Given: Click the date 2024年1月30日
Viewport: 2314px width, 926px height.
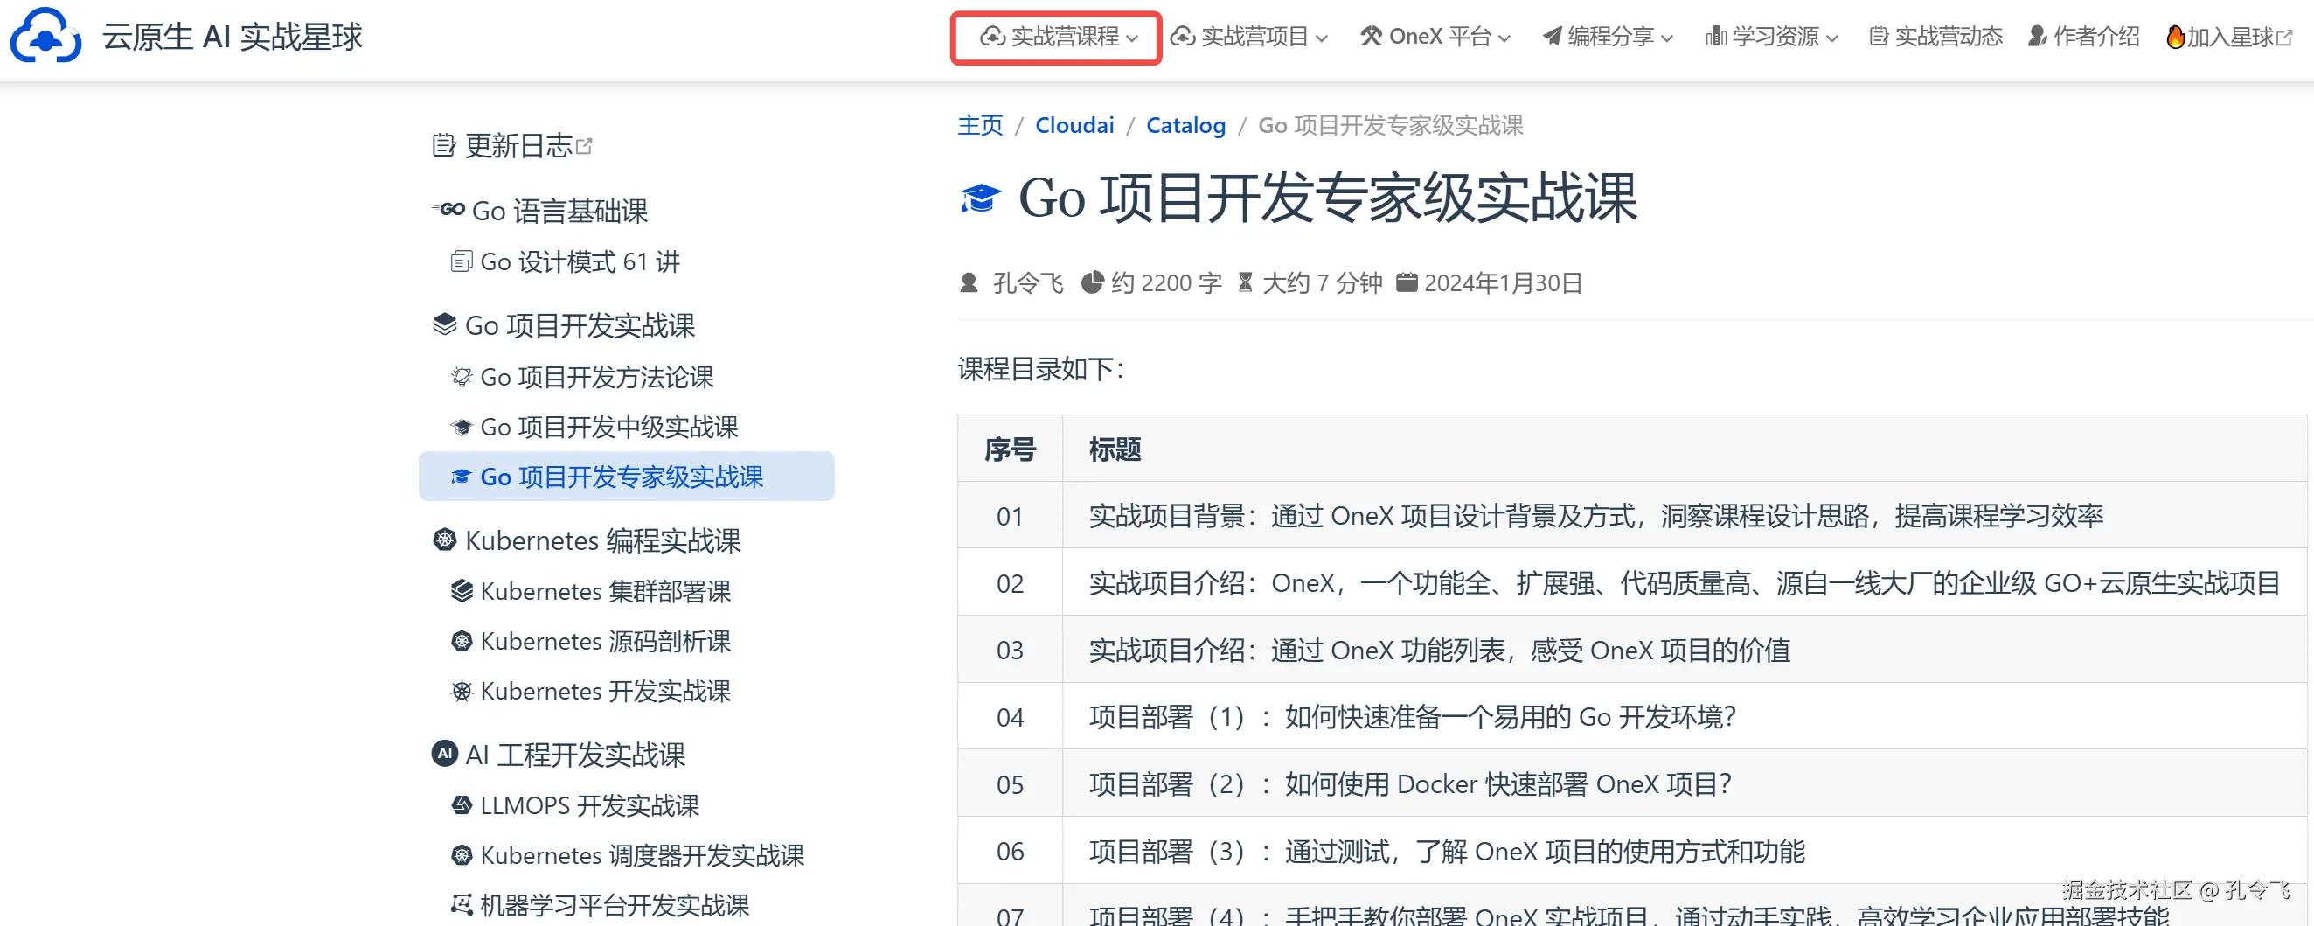Looking at the screenshot, I should 1503,283.
